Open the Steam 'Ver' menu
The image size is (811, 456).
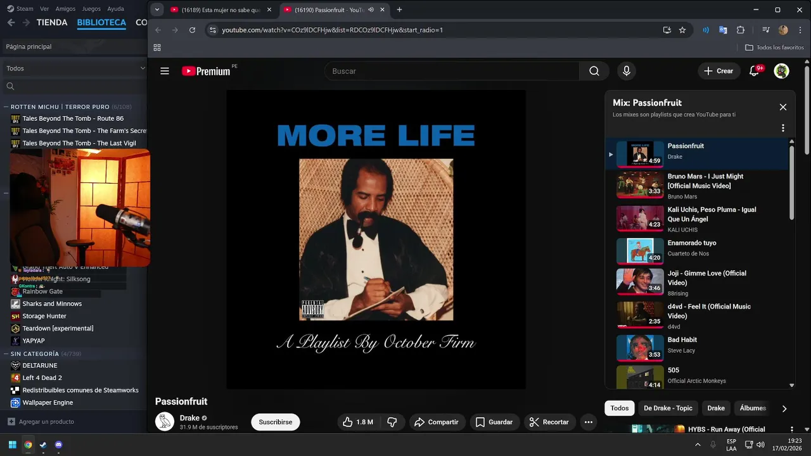(44, 9)
